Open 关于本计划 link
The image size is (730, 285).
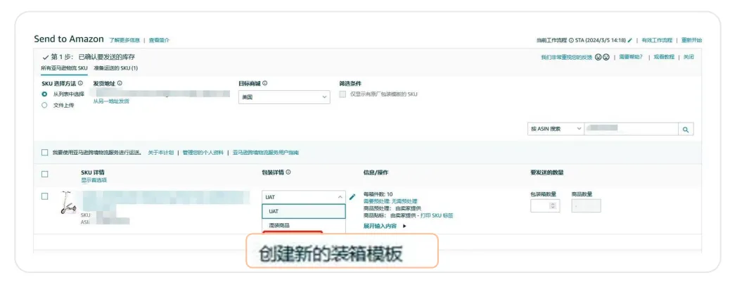pos(160,152)
